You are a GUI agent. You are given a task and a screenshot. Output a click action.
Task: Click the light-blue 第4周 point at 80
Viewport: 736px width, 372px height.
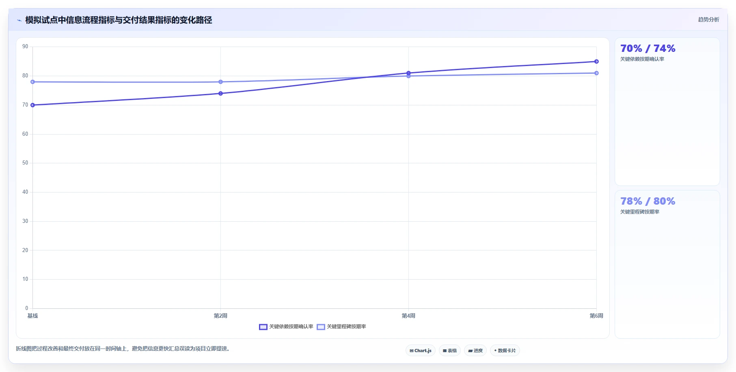(408, 76)
